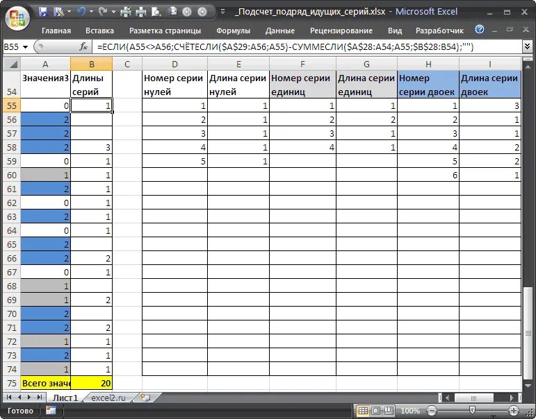Screen dimensions: 536x419
Task: Click the Print printer icon
Action: tap(141, 12)
